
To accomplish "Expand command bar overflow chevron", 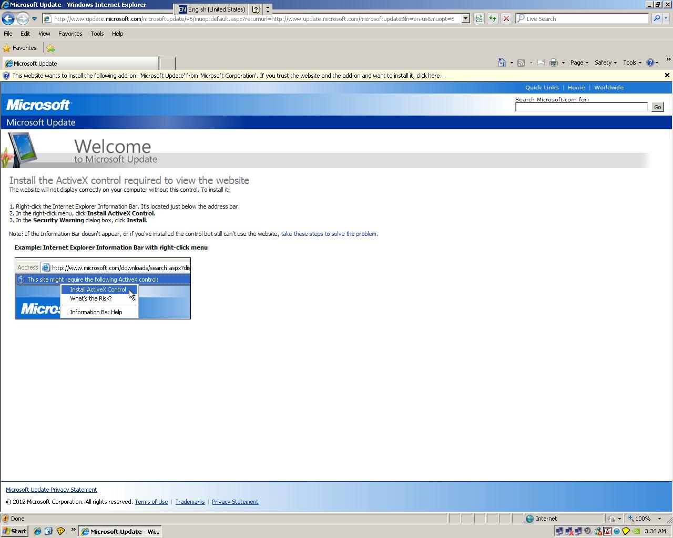I will pyautogui.click(x=668, y=59).
